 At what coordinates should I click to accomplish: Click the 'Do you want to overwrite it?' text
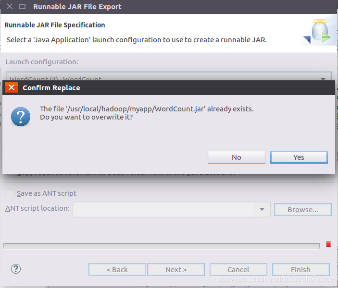pos(87,117)
